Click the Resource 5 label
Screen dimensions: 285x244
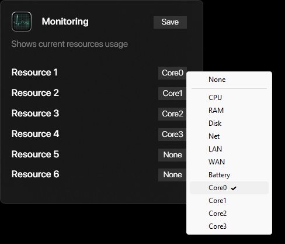(x=35, y=154)
